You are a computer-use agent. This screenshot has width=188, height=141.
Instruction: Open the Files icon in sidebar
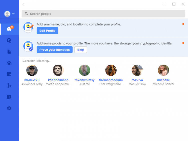pyautogui.click(x=9, y=52)
